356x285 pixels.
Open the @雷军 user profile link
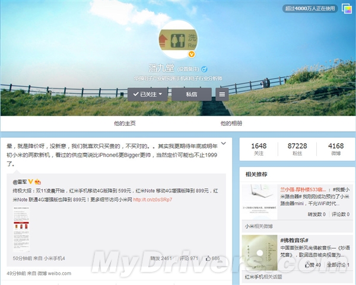pos(20,182)
